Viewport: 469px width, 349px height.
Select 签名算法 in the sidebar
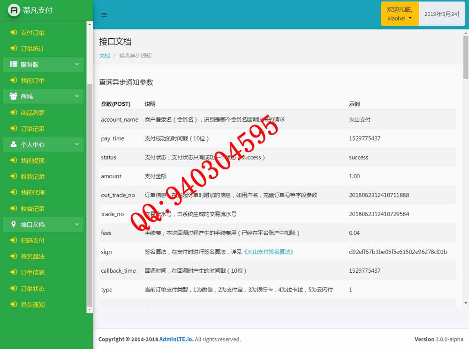click(32, 256)
